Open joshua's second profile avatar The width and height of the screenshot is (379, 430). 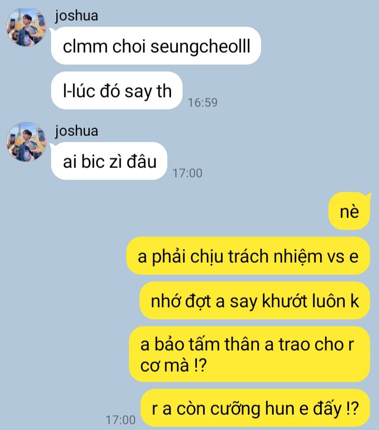(x=26, y=142)
